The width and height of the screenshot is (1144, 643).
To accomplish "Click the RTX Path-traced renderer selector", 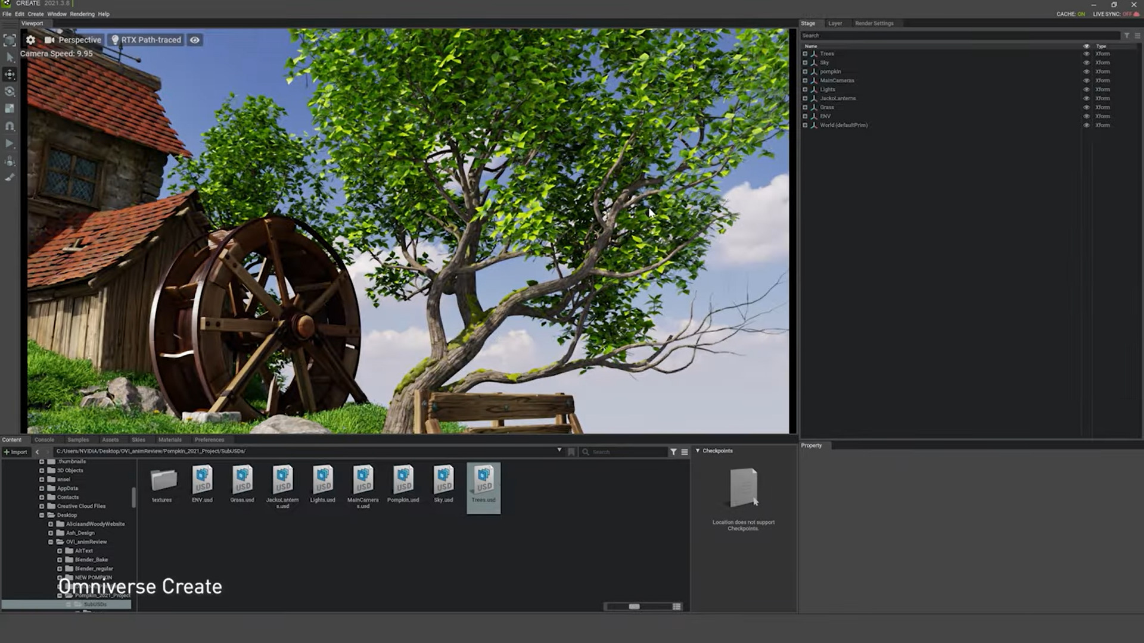I will (x=145, y=39).
